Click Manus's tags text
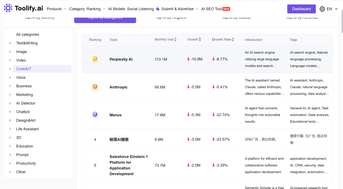Viewport: 343px width, 189px height. pyautogui.click(x=310, y=115)
